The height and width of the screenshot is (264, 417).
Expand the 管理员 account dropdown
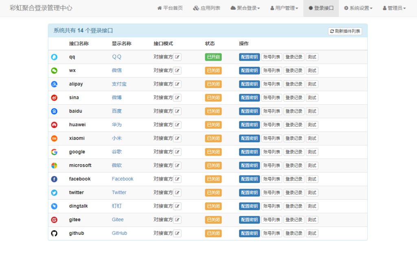(x=394, y=8)
